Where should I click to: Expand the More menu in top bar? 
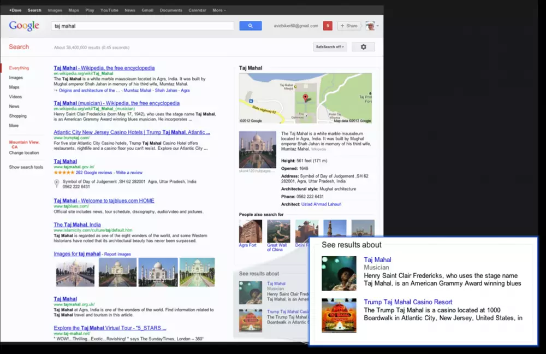[218, 10]
